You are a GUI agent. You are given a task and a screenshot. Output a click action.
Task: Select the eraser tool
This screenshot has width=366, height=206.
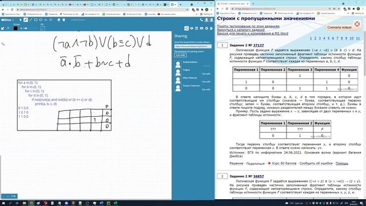58,20
